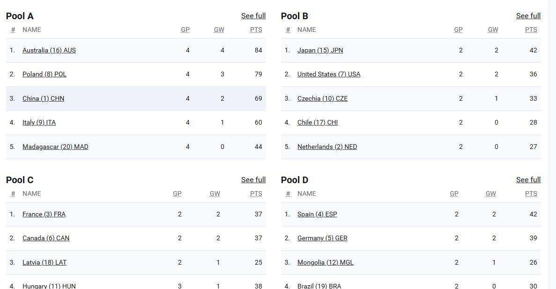Open Australia (16) AUS team page

49,51
